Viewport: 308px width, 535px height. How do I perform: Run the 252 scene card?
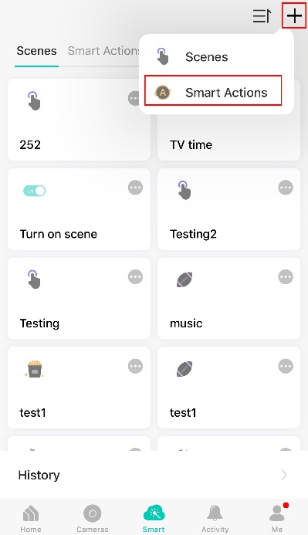tap(79, 120)
